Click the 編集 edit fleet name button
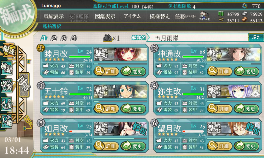The image size is (264, 158). coord(256,37)
